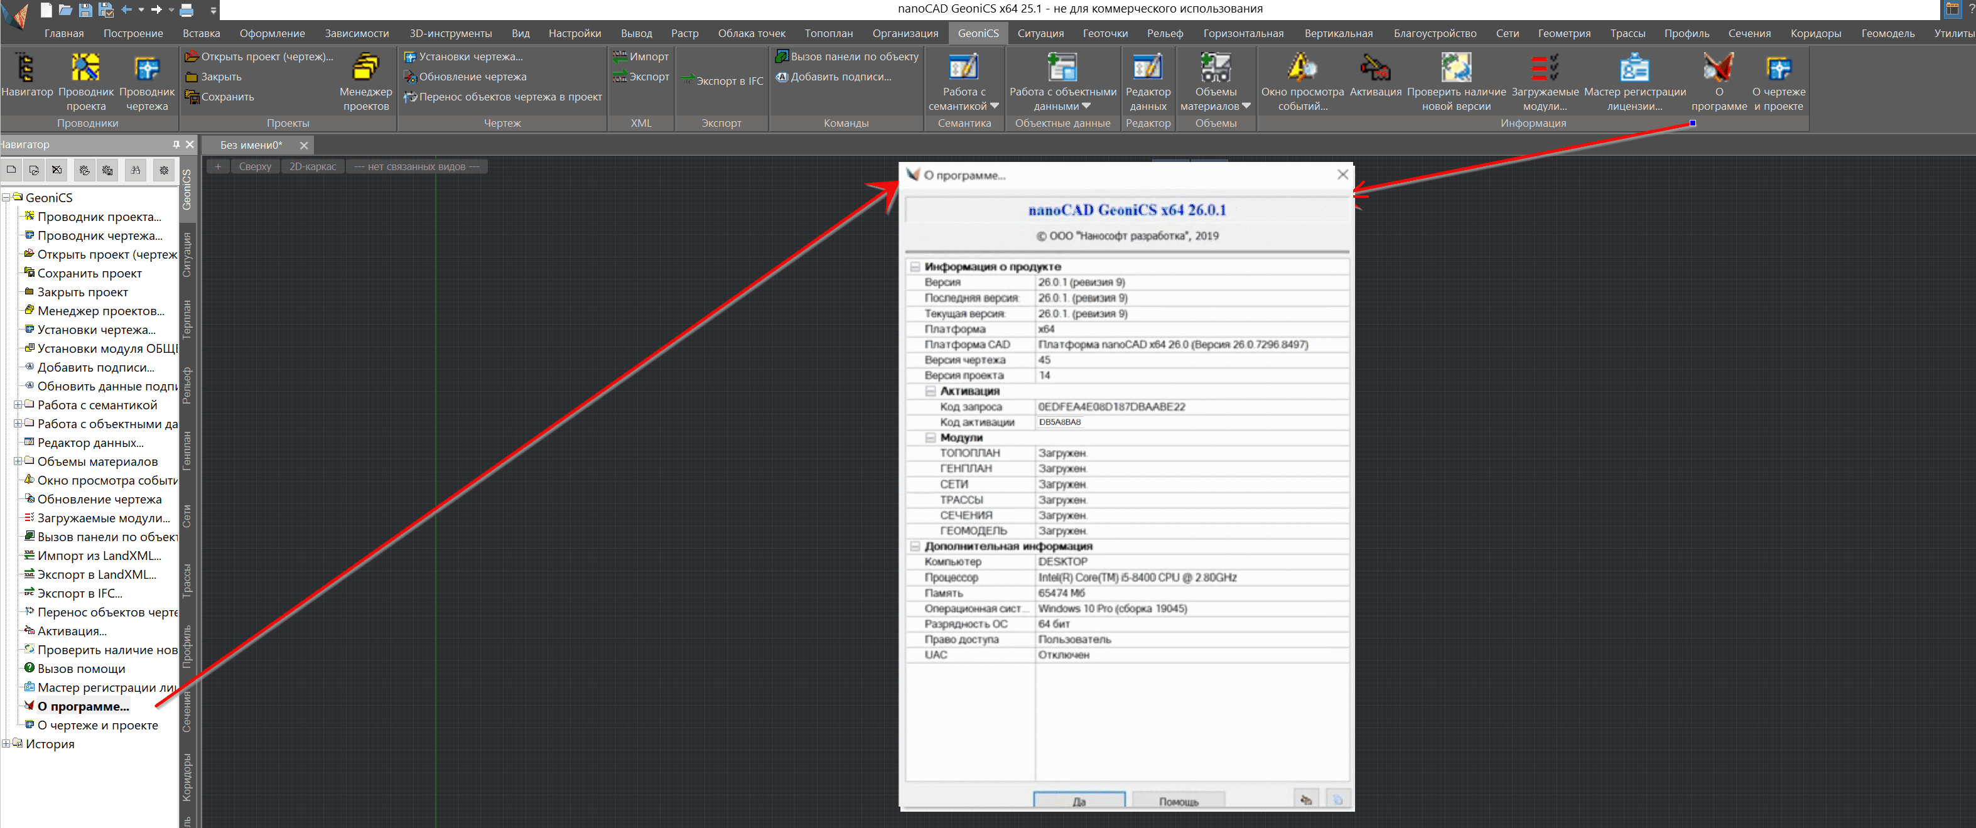Expand the History (История) tree node

click(6, 744)
